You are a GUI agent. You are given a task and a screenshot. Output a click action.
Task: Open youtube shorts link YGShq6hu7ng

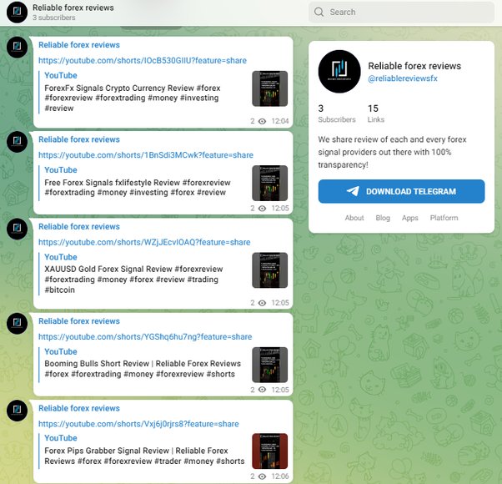point(145,336)
